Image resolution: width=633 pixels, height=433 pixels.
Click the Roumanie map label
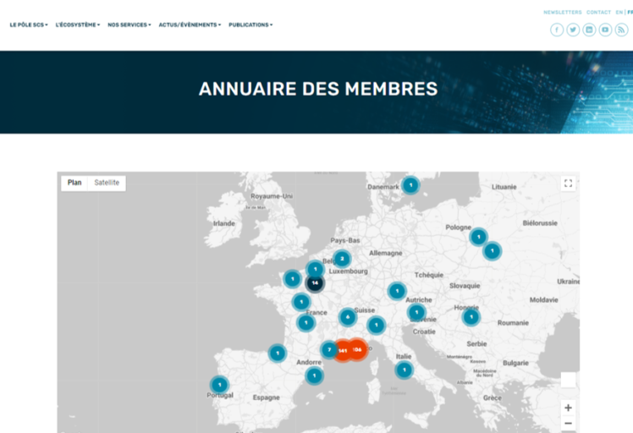(x=513, y=323)
